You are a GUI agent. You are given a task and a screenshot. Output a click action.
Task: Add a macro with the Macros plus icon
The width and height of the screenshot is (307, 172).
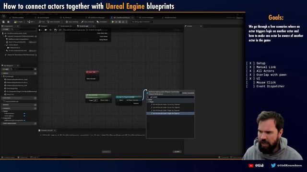tap(35, 105)
